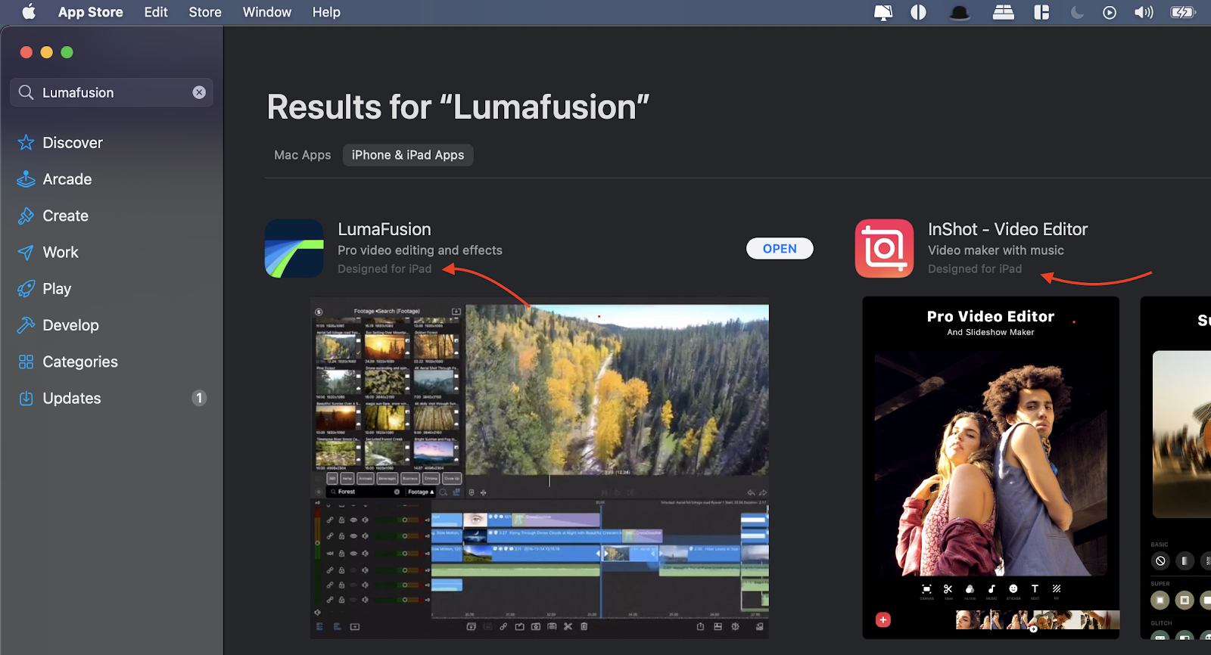Focus the search field containing Lumafusion
The image size is (1211, 655).
(x=111, y=92)
